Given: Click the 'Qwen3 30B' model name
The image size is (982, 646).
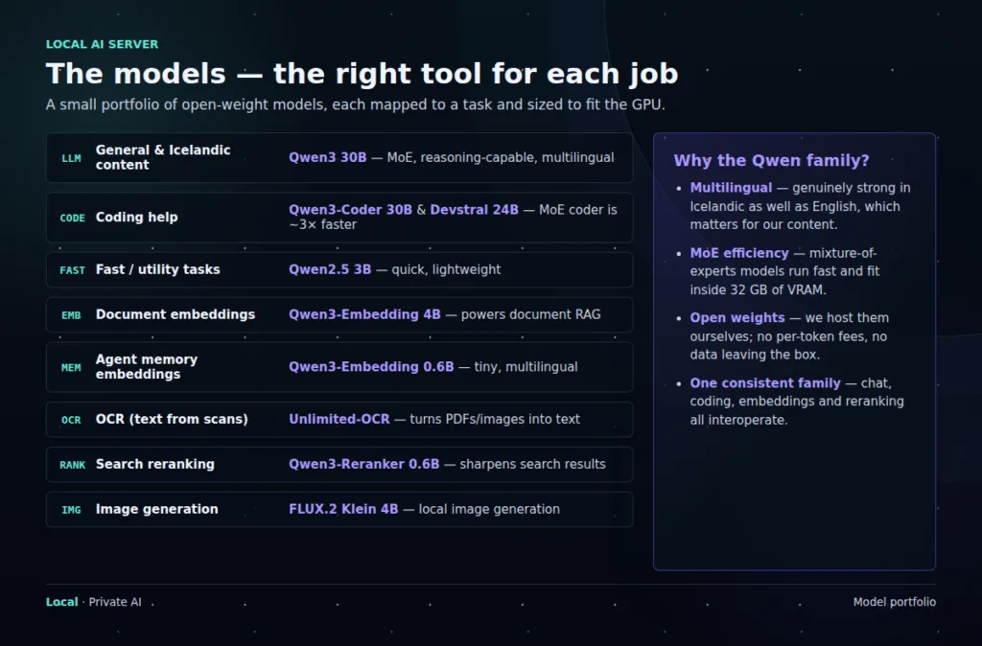Looking at the screenshot, I should [x=328, y=157].
